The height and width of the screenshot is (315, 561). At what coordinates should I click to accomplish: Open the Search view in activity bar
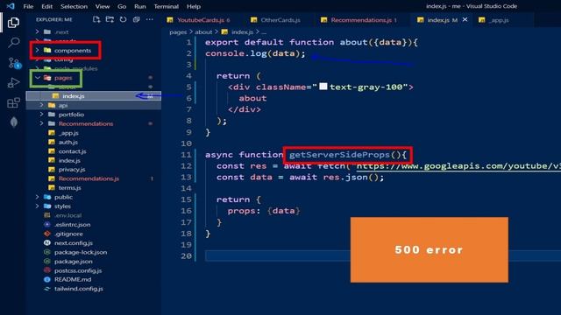(13, 43)
